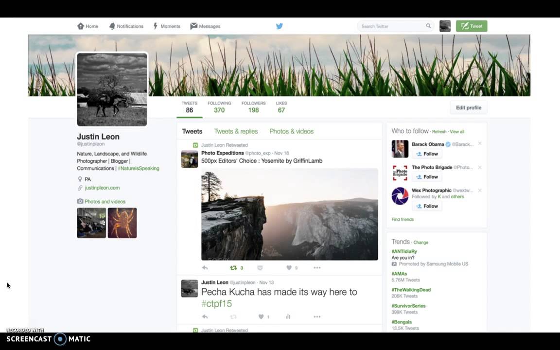Click the Find friends link
The height and width of the screenshot is (350, 560).
pyautogui.click(x=402, y=219)
